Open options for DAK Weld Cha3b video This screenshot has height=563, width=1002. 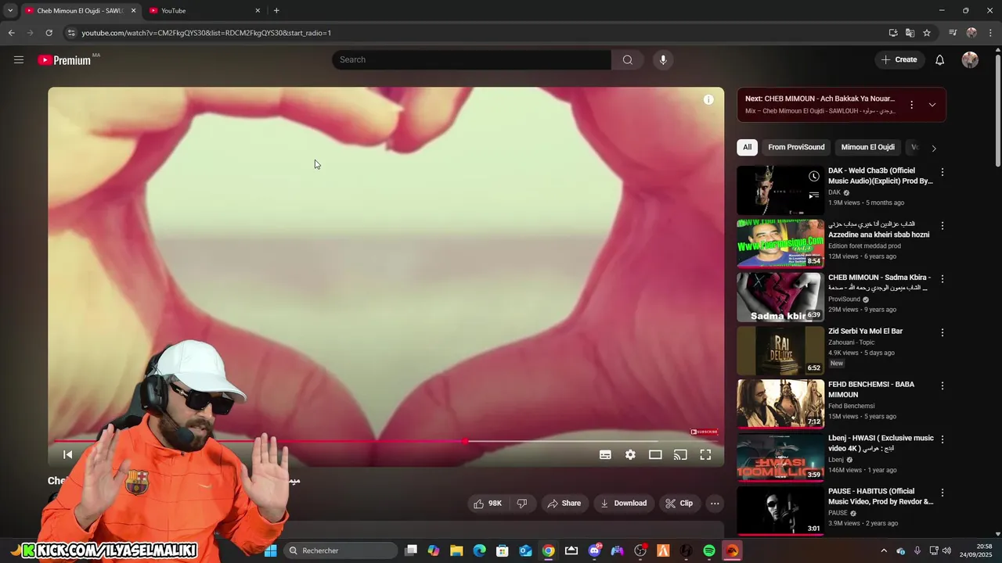(943, 172)
